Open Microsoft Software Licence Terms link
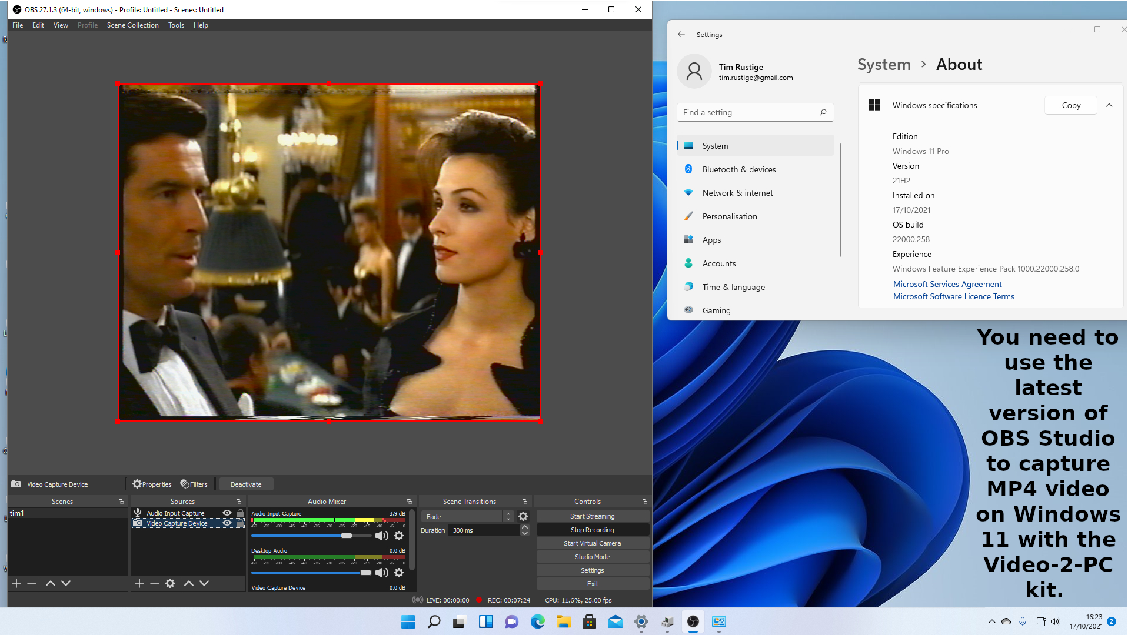The height and width of the screenshot is (635, 1128). point(954,296)
